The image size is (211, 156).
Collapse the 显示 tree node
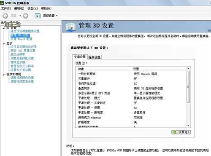[4, 43]
